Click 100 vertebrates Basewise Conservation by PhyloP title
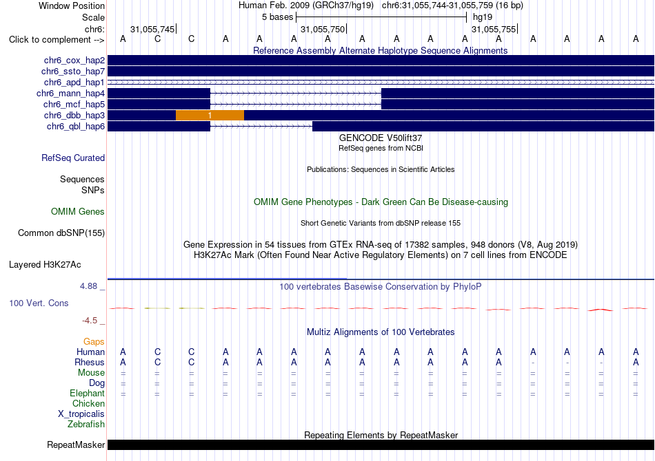The height and width of the screenshot is (461, 655). 381,287
